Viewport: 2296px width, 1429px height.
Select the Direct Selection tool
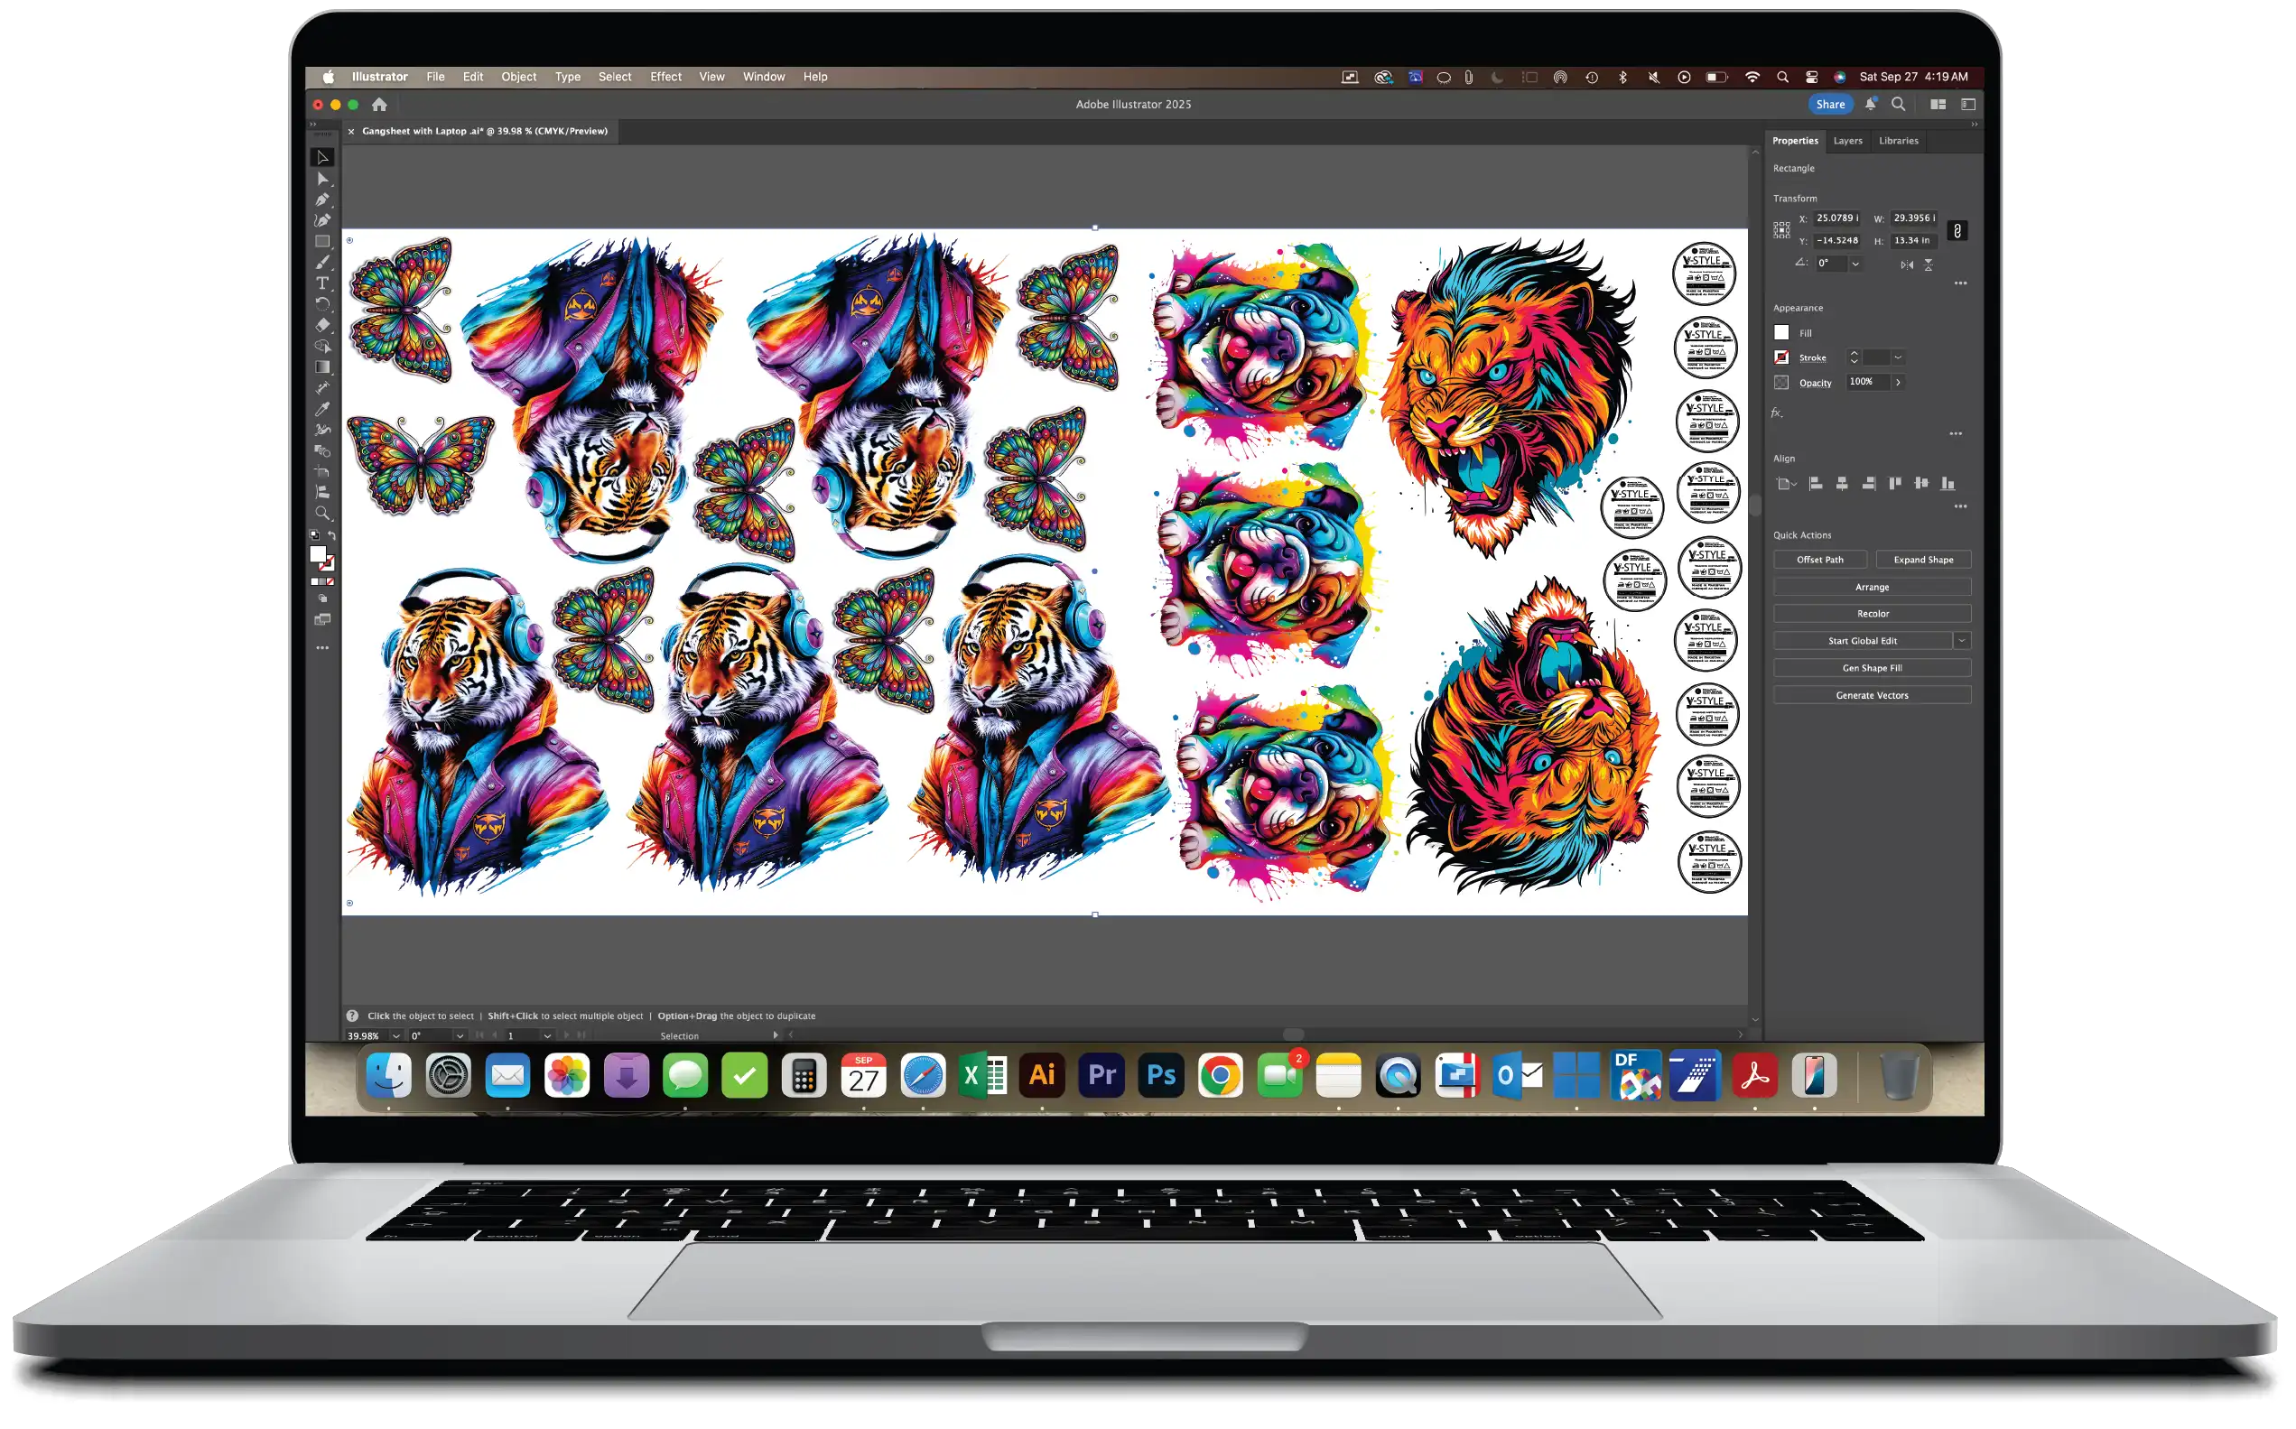[x=323, y=179]
